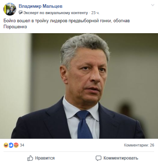158x162 pixels.
Task: Open Владимир Мальцев's profile avatar
Action: pyautogui.click(x=10, y=9)
